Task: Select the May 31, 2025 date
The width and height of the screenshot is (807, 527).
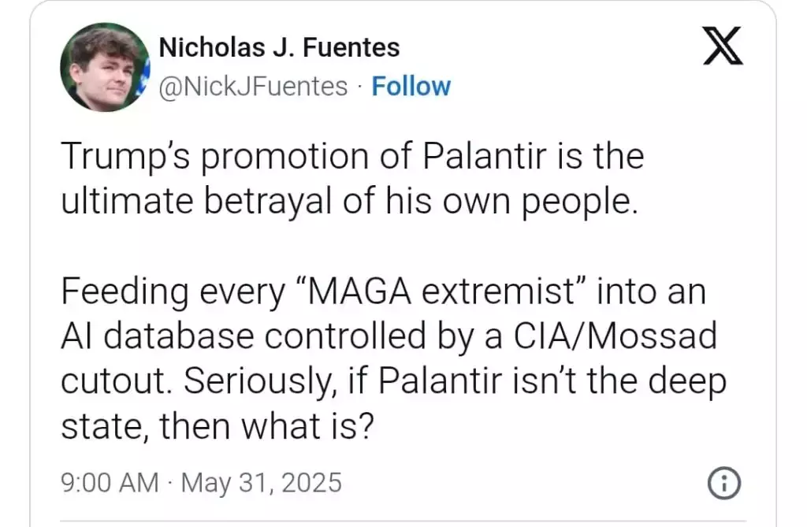Action: (x=262, y=482)
